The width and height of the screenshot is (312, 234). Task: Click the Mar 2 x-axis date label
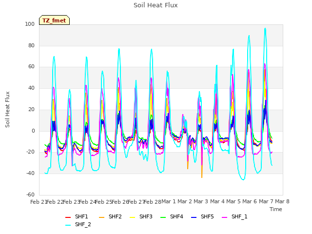[x=185, y=202]
